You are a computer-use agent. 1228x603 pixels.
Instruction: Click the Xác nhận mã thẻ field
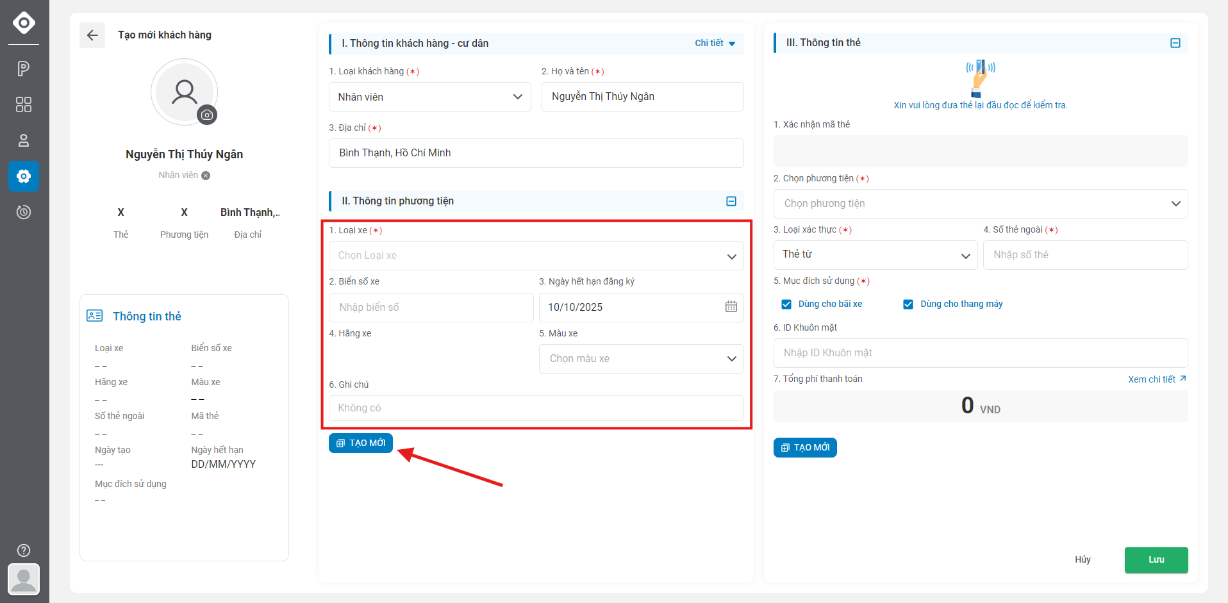click(981, 151)
